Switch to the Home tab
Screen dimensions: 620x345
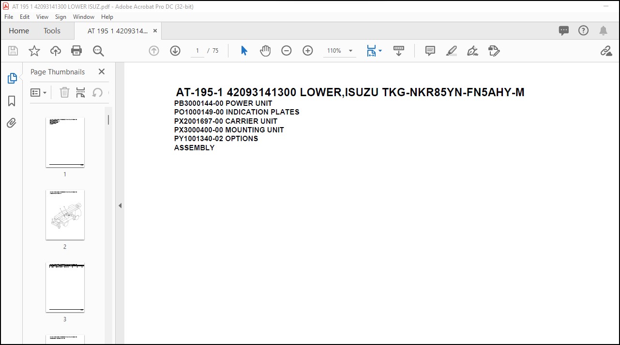click(19, 30)
